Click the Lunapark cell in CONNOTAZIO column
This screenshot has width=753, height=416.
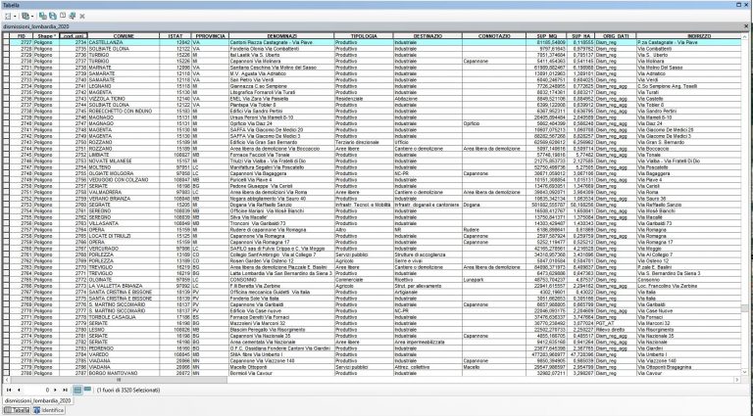(494, 279)
